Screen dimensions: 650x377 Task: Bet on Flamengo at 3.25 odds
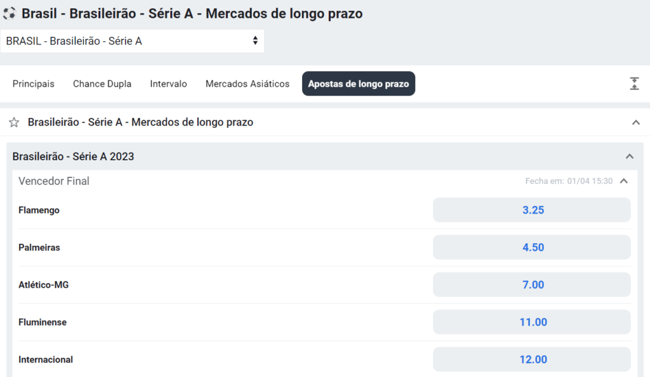[532, 210]
